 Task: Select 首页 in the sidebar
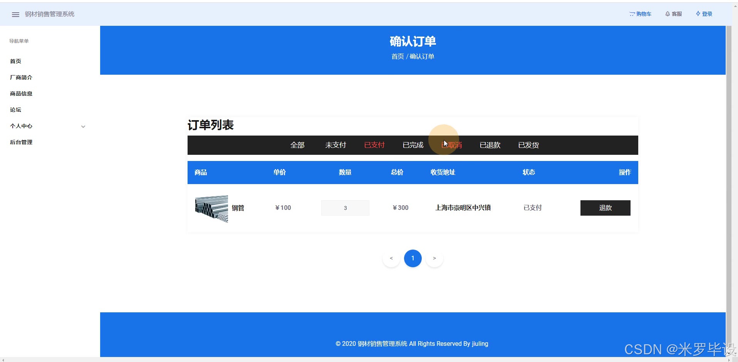pos(15,61)
